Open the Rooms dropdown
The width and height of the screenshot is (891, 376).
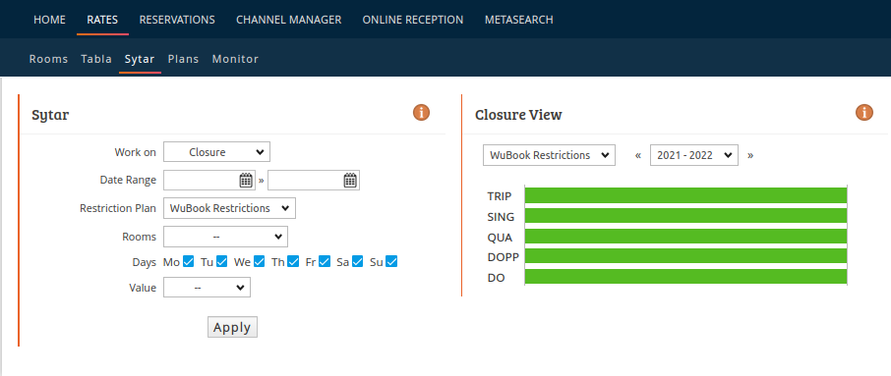pos(225,237)
